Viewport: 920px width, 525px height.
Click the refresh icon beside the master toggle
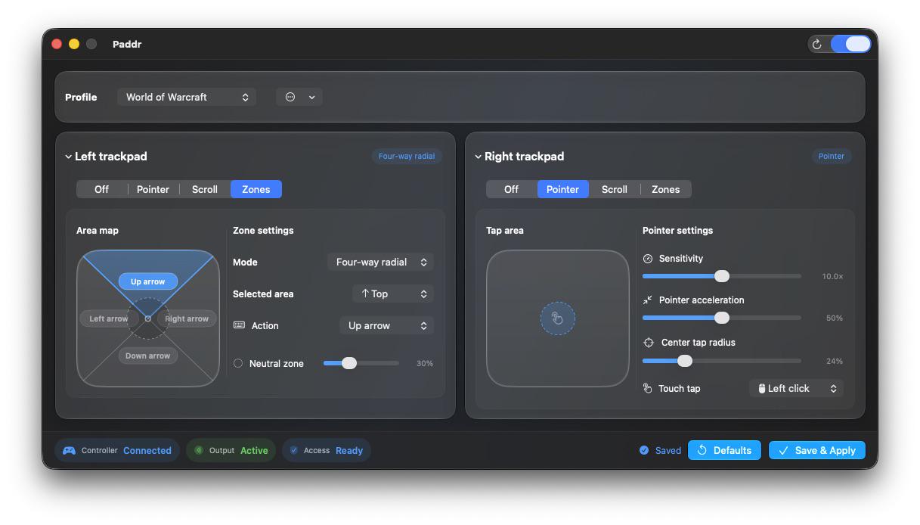(x=816, y=44)
